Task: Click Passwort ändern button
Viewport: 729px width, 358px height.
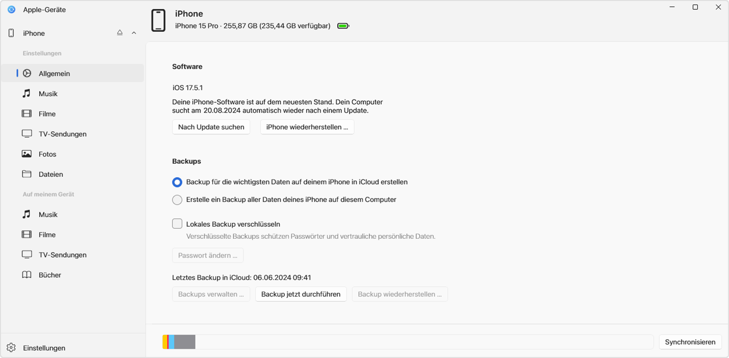Action: [x=208, y=256]
